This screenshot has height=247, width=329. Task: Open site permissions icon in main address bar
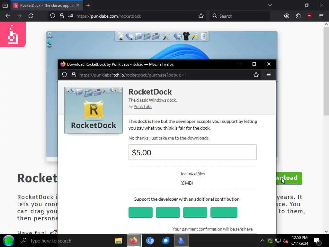coord(70,16)
